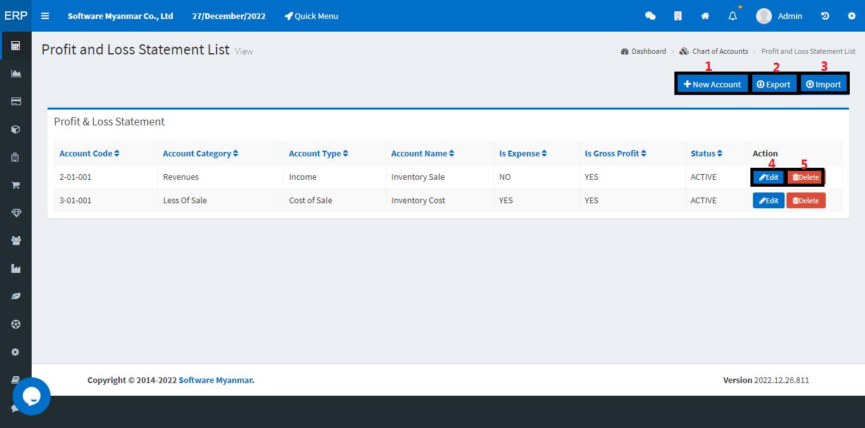Sort by Account Code column
This screenshot has height=428, width=865.
tap(89, 153)
